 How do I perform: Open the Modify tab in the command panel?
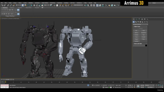(137, 19)
